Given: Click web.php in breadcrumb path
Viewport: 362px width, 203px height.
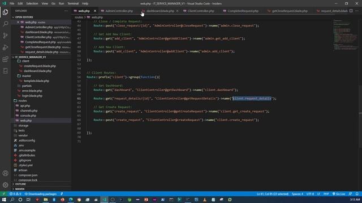Looking at the screenshot, I should (97, 17).
